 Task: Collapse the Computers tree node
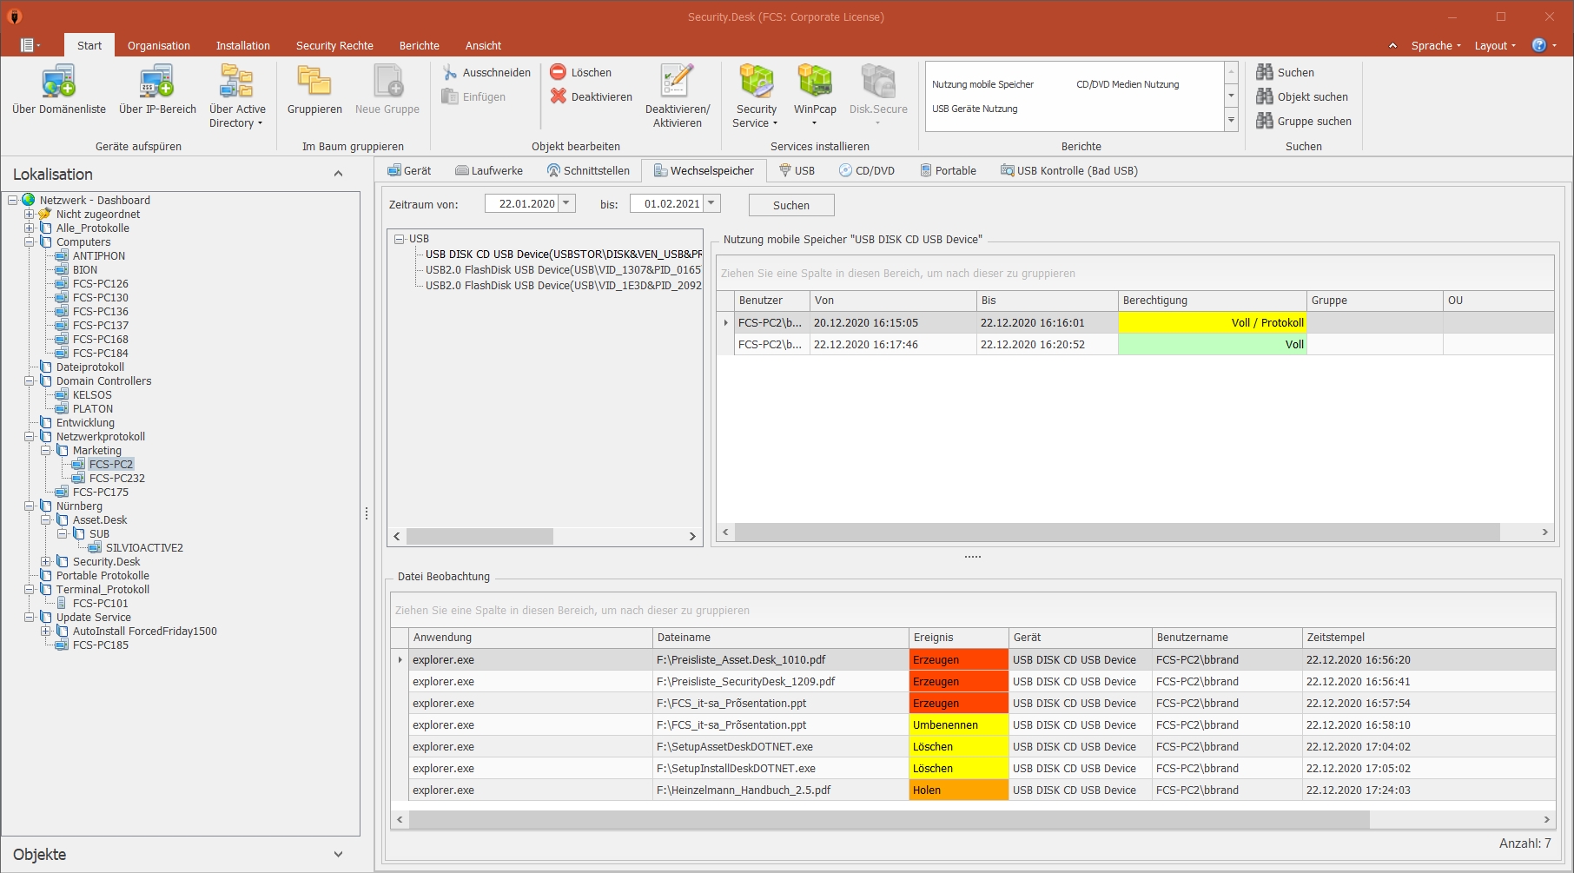pos(30,242)
